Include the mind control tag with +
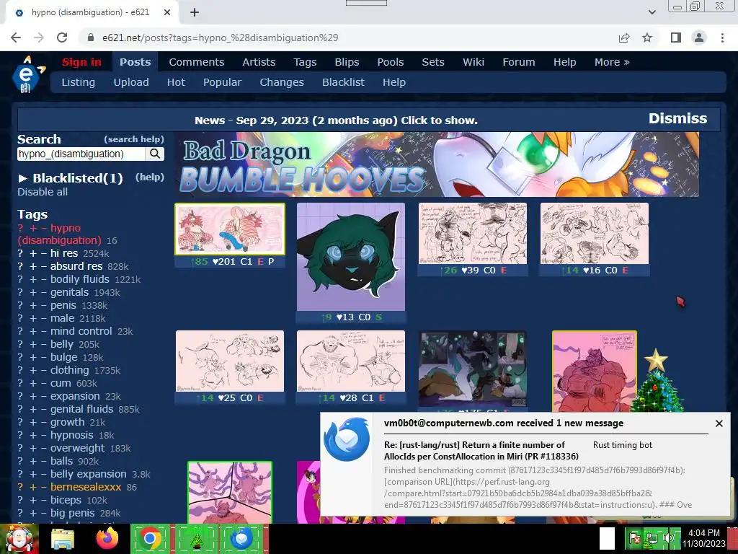Image resolution: width=738 pixels, height=554 pixels. click(33, 332)
